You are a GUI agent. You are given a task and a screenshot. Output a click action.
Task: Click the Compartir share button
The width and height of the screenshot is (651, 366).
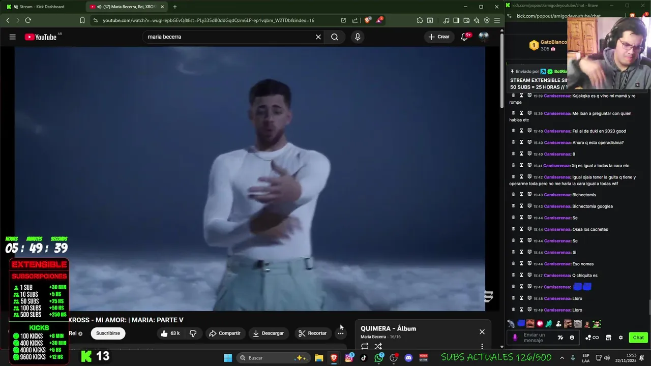point(225,333)
